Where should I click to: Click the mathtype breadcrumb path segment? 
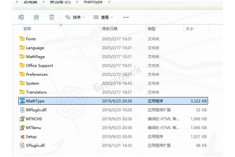93,2
